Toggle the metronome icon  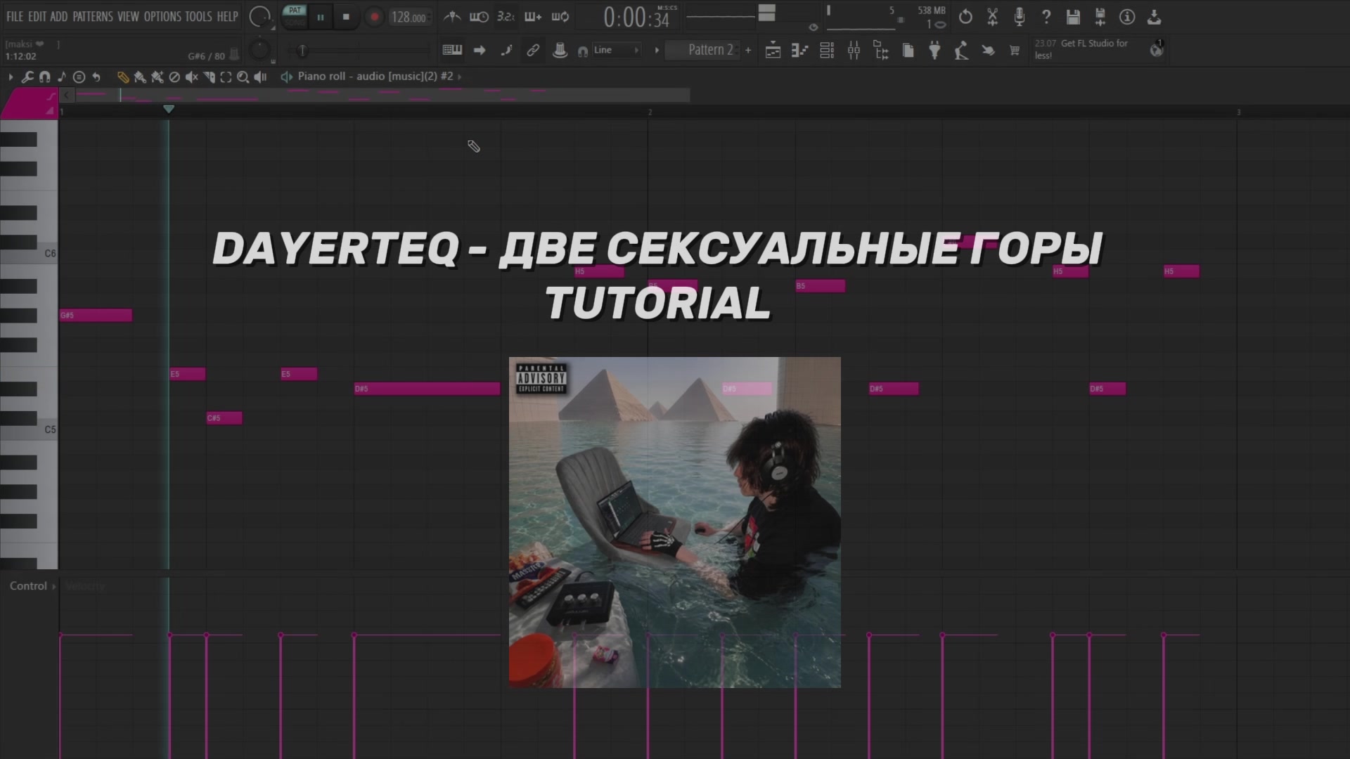pyautogui.click(x=452, y=16)
